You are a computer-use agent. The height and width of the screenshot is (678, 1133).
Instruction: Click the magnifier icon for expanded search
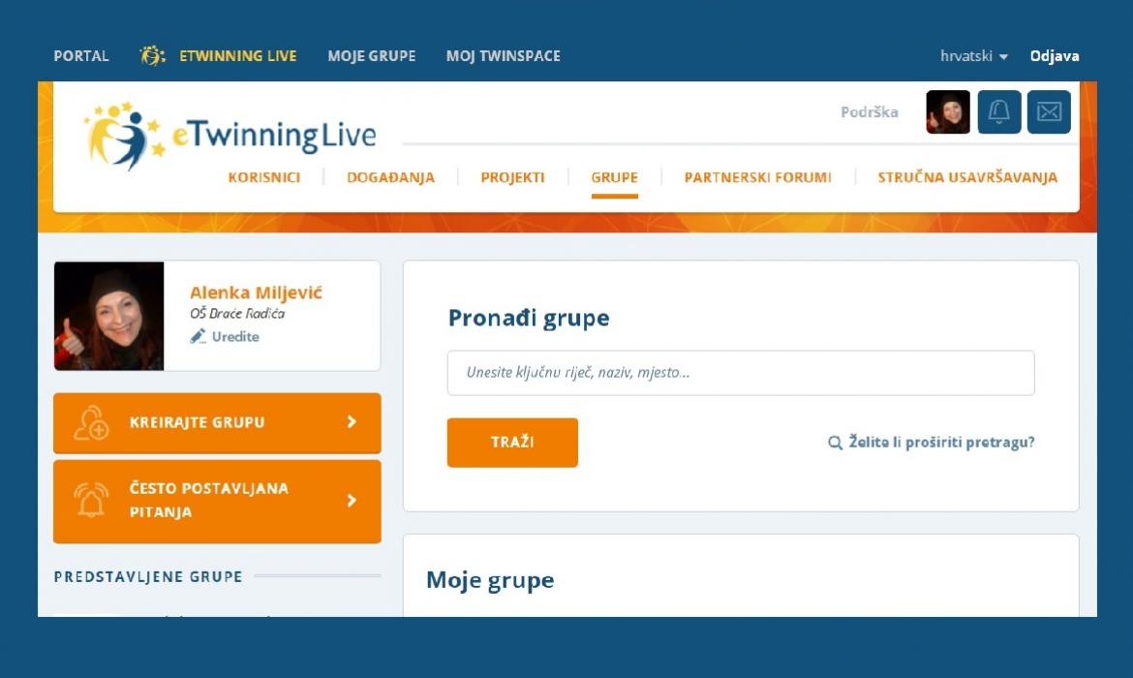point(835,443)
